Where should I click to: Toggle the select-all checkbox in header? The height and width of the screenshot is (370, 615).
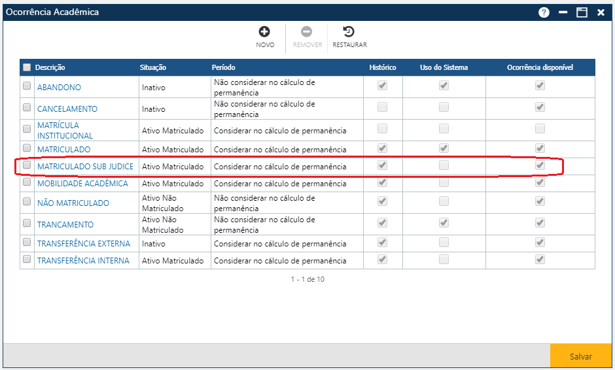tap(27, 67)
